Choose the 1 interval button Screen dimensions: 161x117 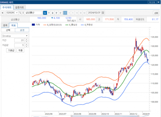coord(65,13)
